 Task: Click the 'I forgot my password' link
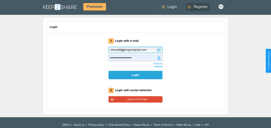click(158, 65)
